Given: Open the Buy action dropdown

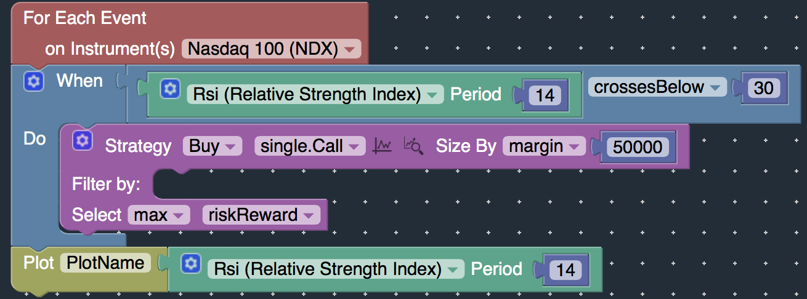Looking at the screenshot, I should (x=213, y=146).
